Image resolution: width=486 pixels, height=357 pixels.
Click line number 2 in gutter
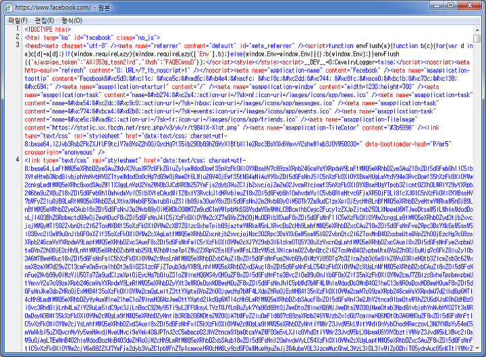pyautogui.click(x=18, y=36)
